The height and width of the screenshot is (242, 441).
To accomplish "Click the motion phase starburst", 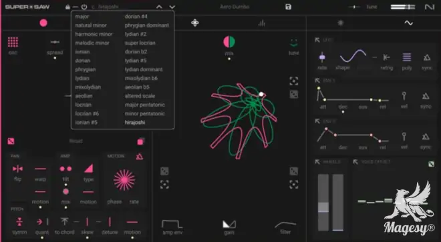I will [x=124, y=180].
